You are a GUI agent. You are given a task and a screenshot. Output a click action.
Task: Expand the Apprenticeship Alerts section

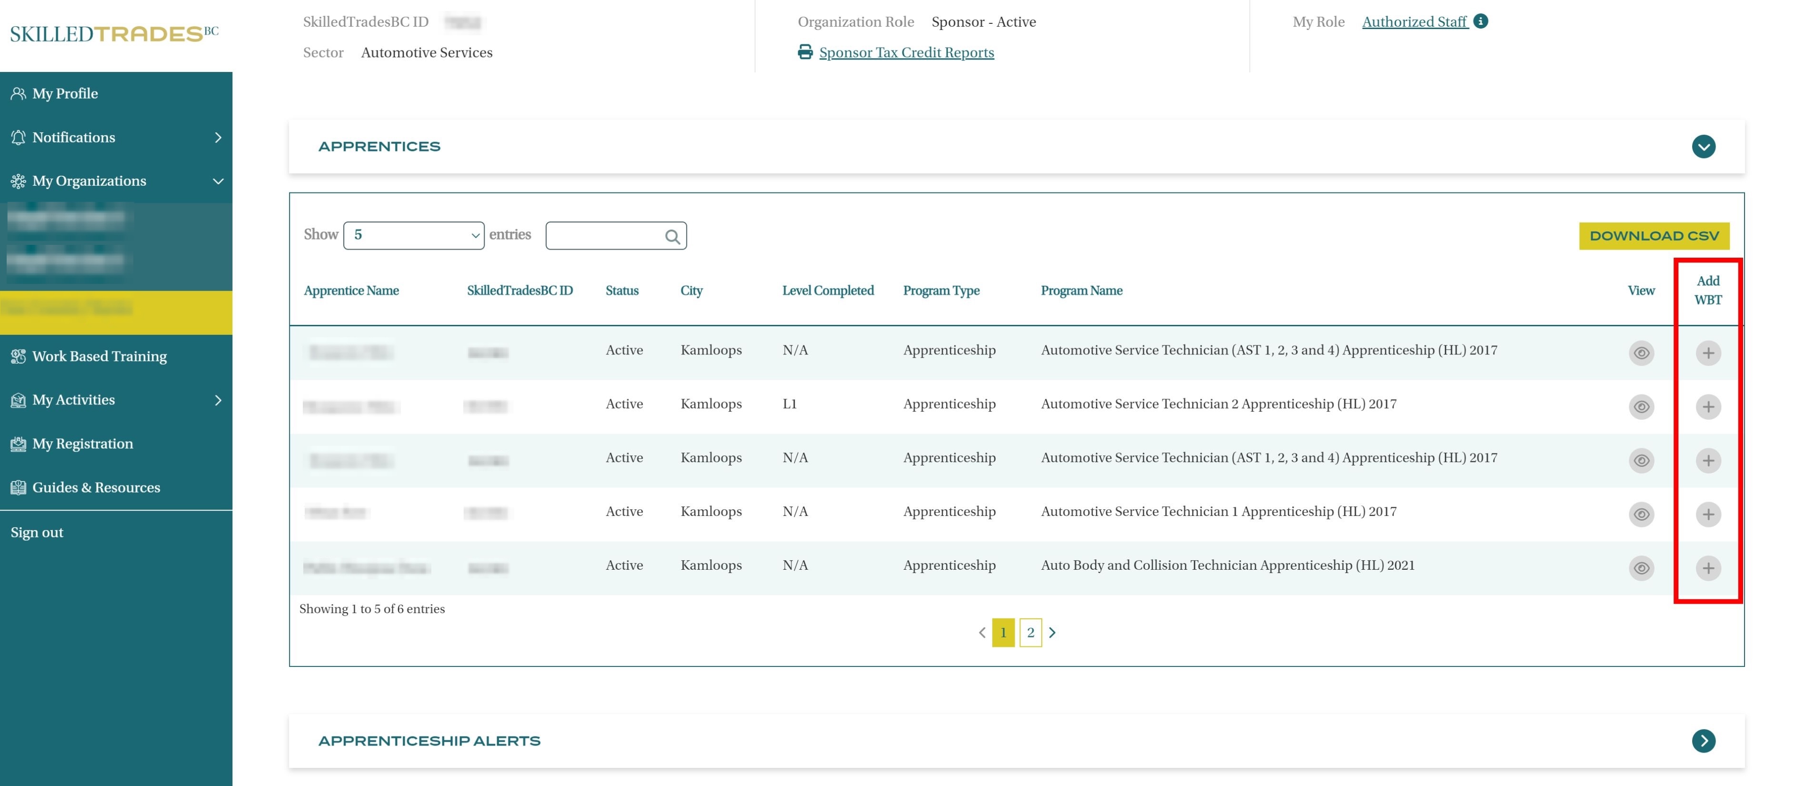tap(1703, 741)
